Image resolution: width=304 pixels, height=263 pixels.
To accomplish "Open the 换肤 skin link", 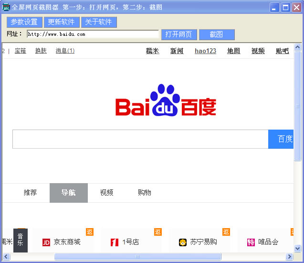I will click(41, 51).
